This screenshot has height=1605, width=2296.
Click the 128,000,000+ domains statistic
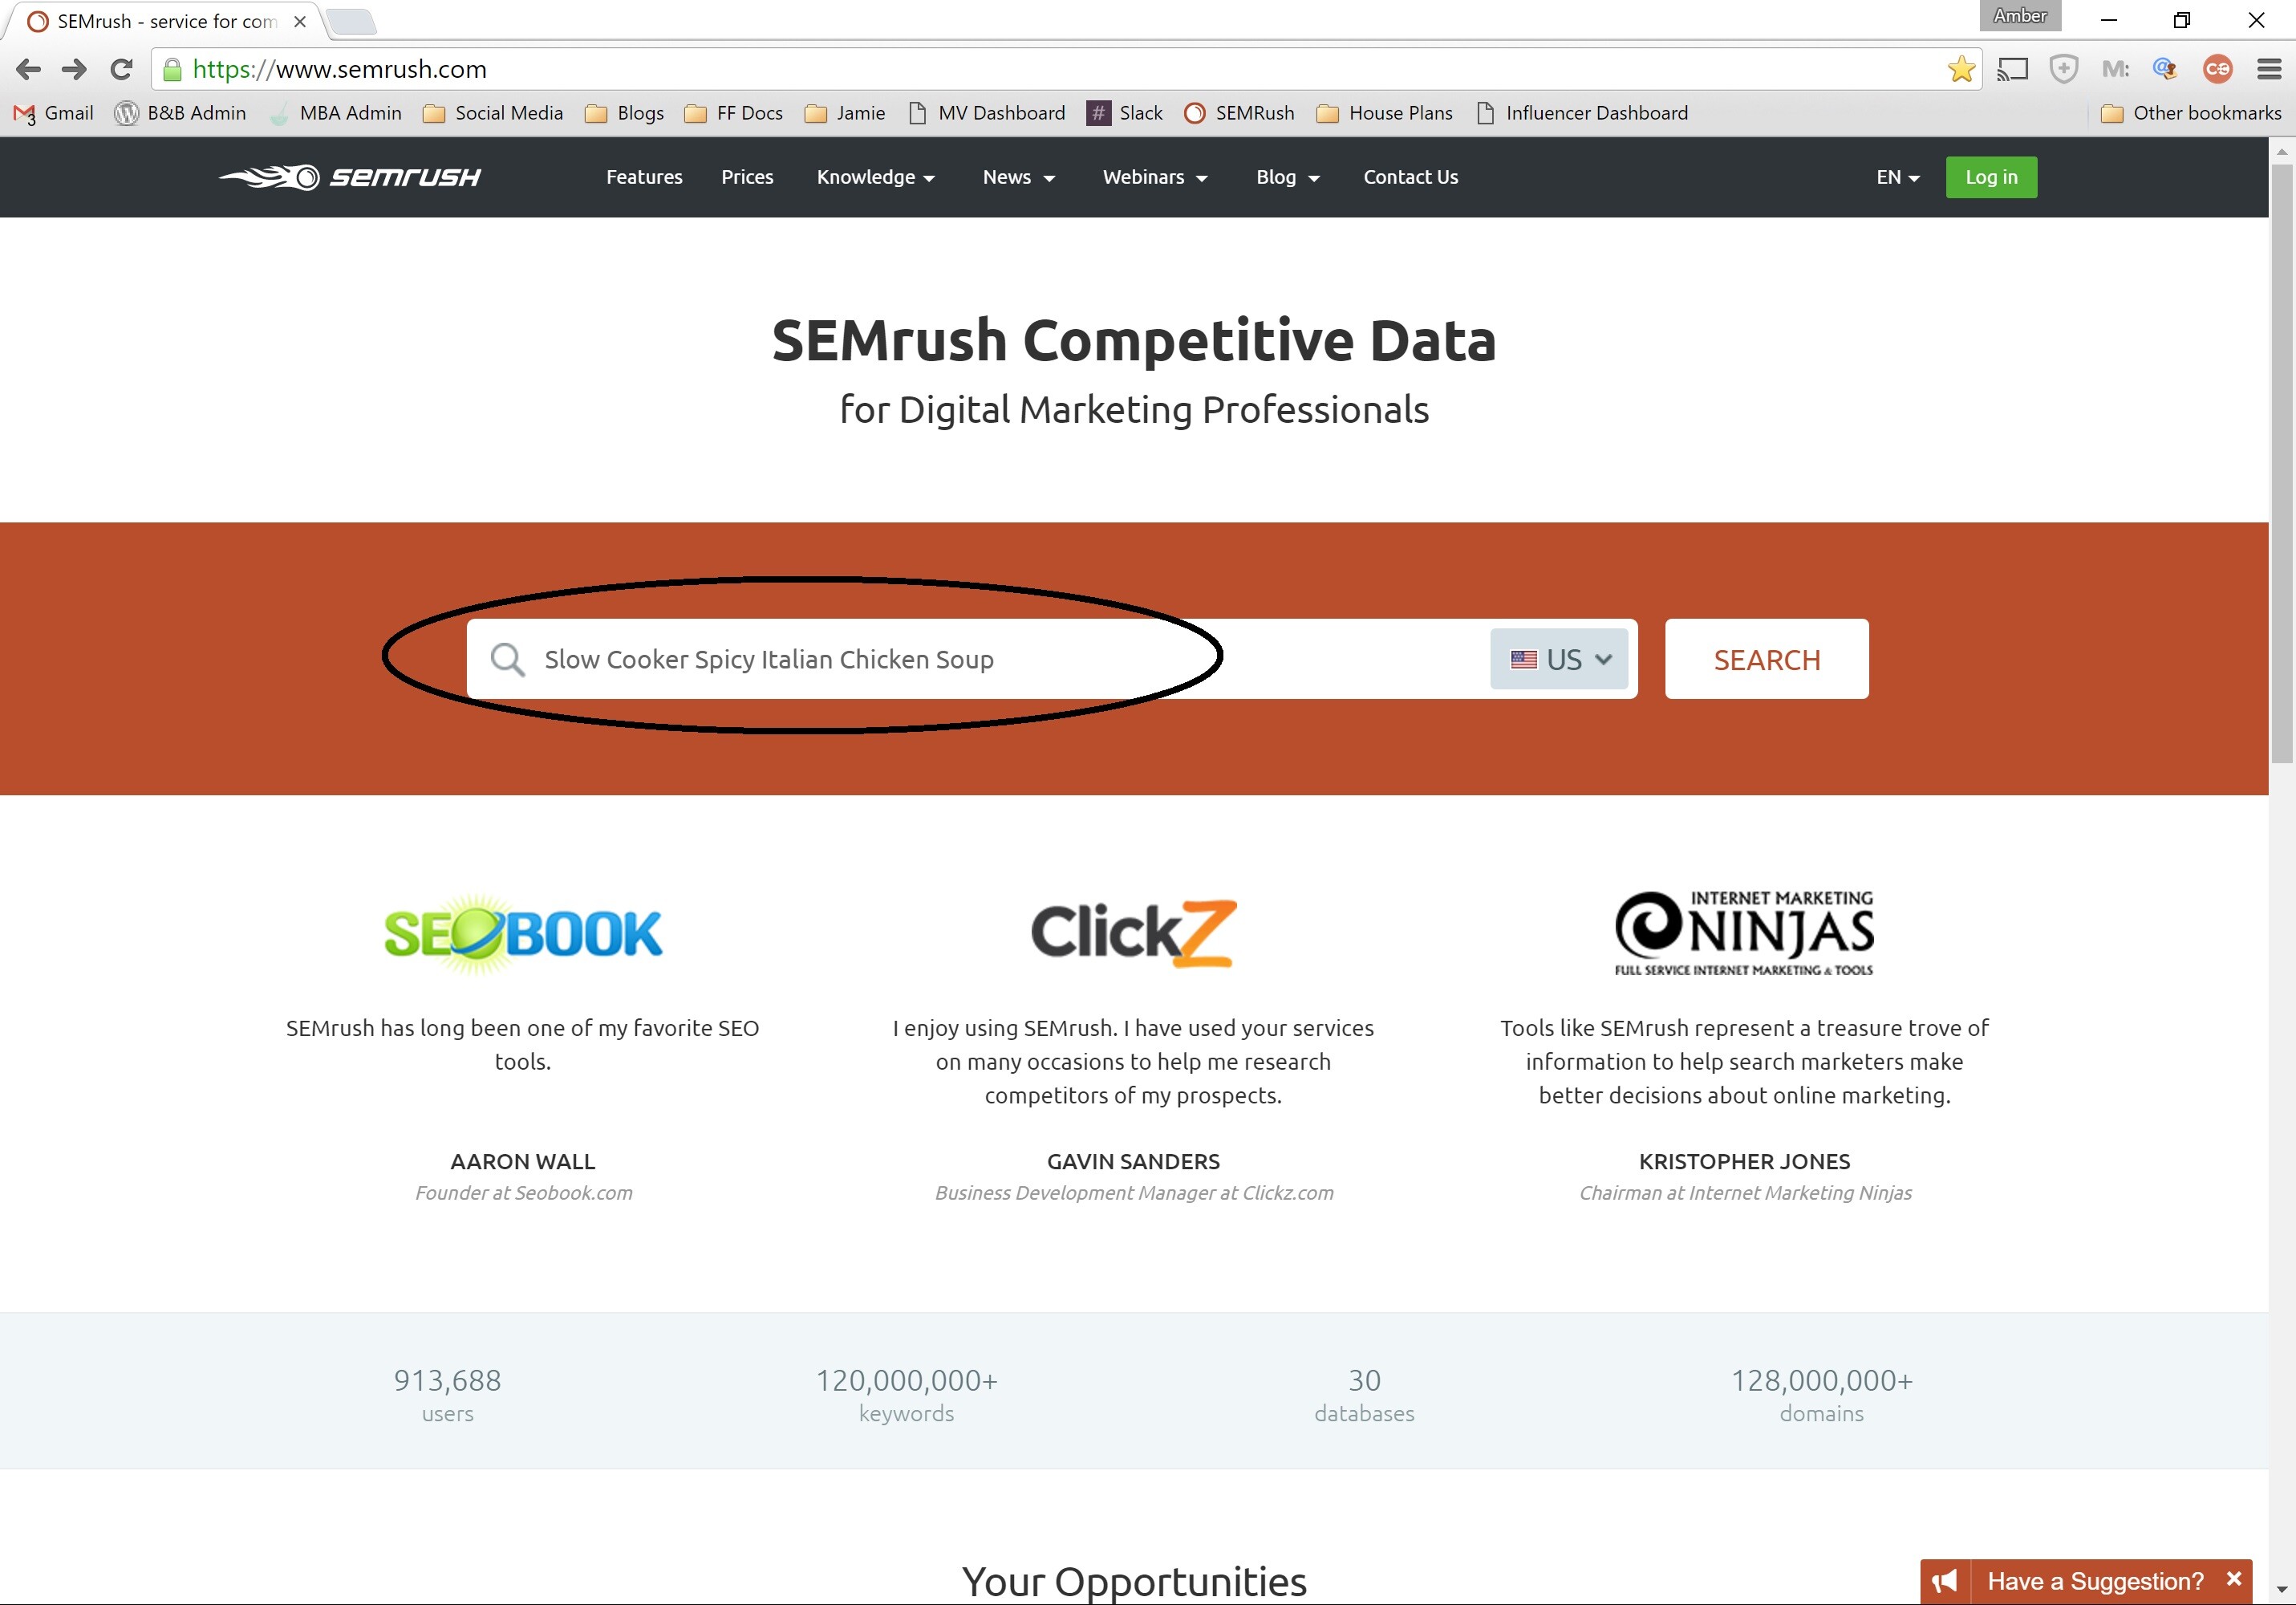[x=1821, y=1395]
